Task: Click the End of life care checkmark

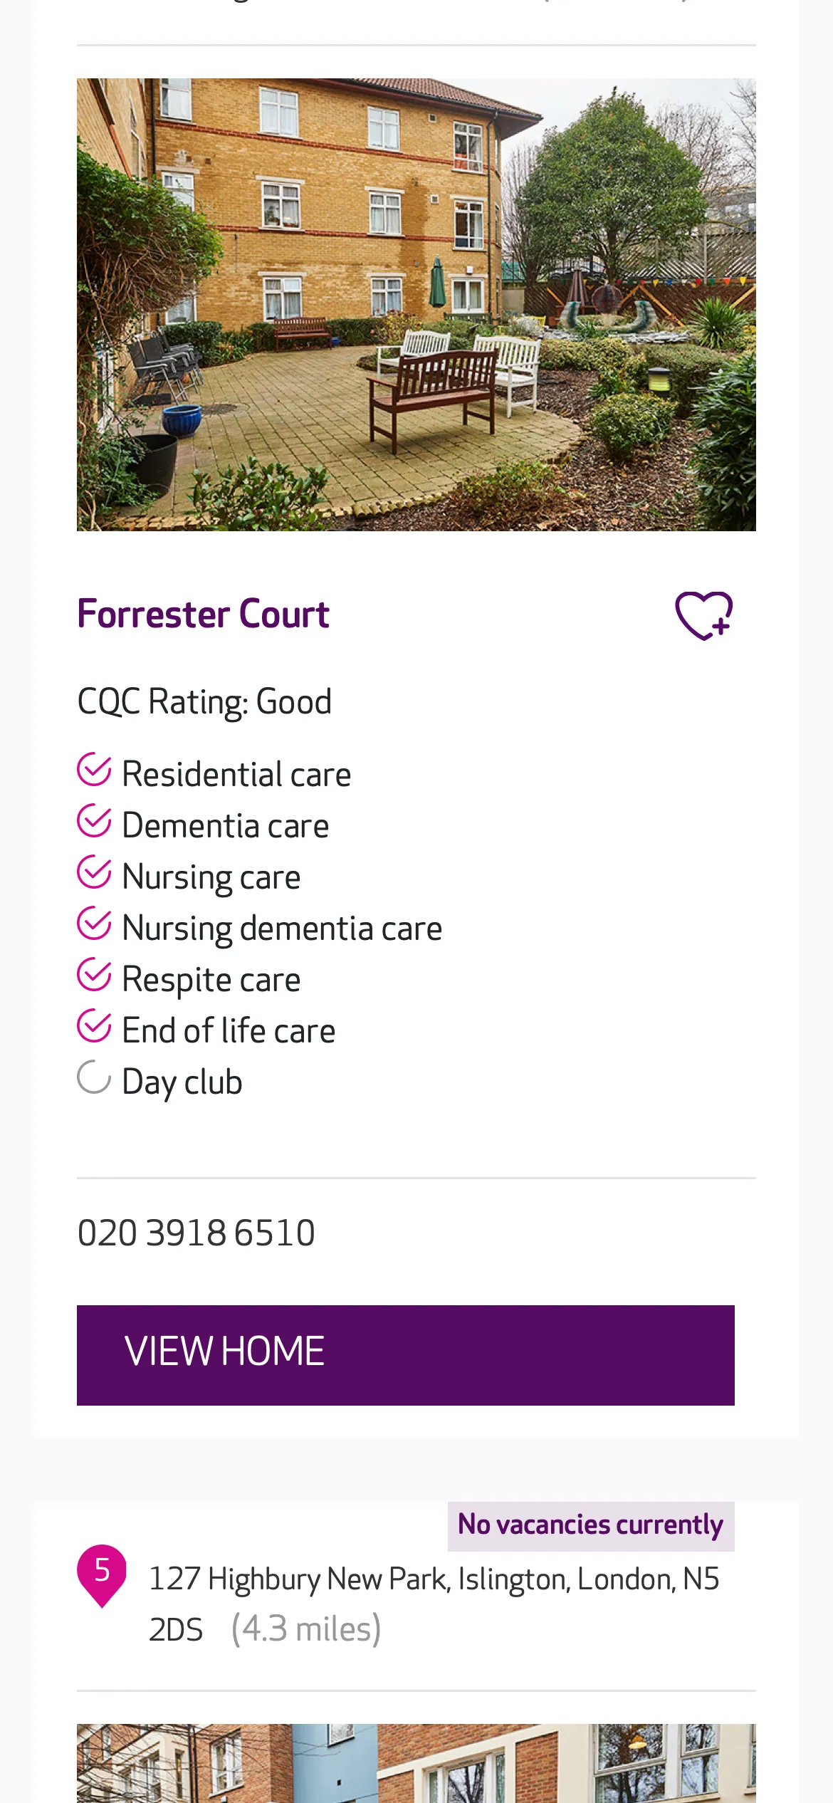Action: (x=94, y=1027)
